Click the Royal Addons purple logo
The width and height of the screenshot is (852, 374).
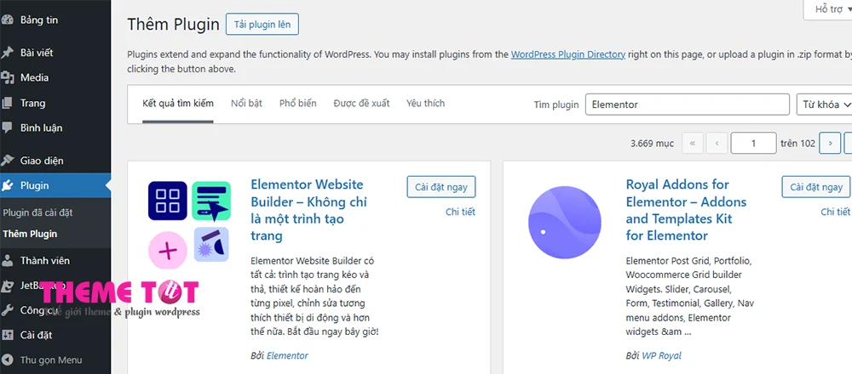click(x=565, y=222)
